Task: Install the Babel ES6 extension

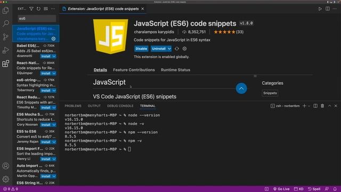Action: point(46,57)
